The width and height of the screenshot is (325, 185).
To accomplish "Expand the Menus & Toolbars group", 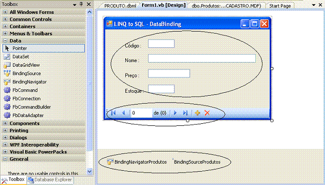I will [x=5, y=34].
